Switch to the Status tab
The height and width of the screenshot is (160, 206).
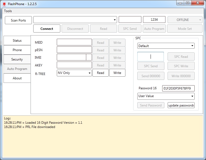tap(17, 41)
